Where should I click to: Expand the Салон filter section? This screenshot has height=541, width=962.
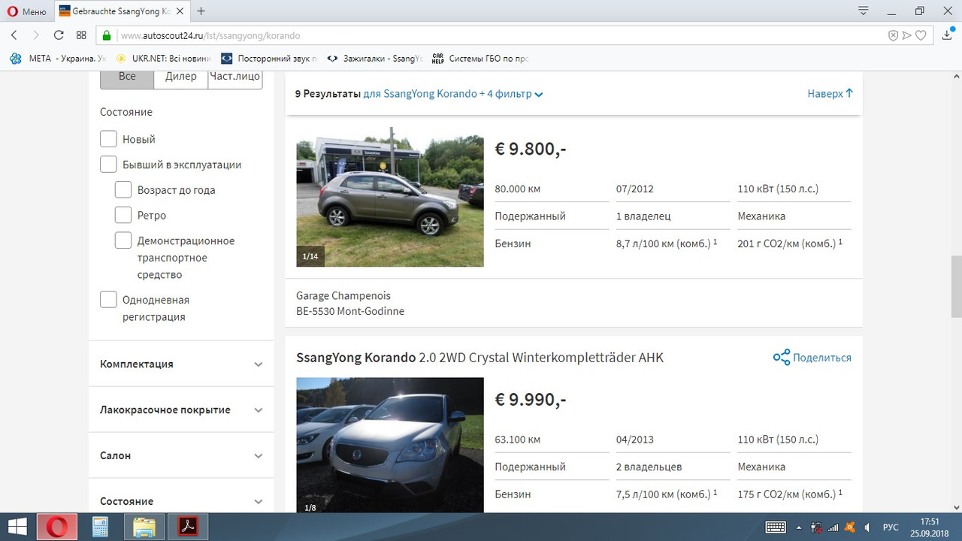click(181, 455)
